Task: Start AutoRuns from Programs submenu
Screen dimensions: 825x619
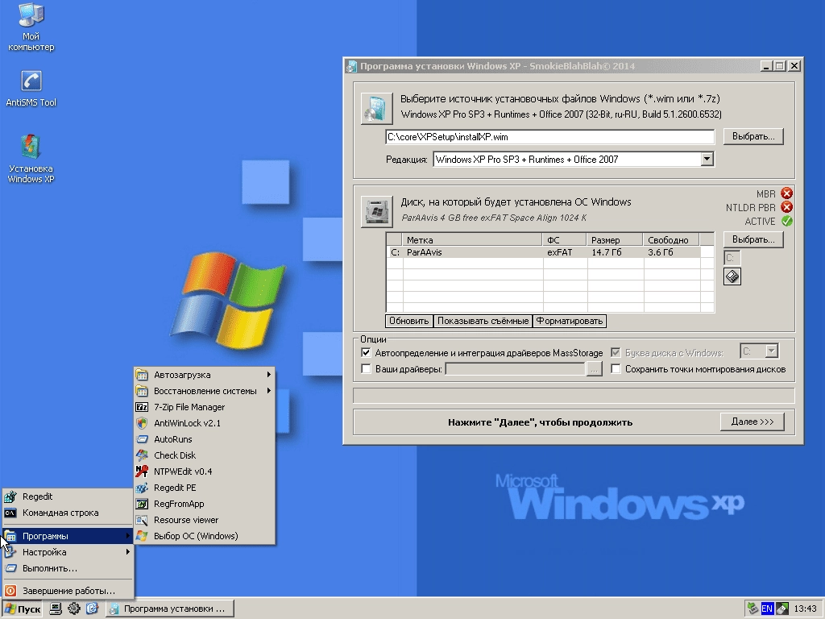Action: click(x=205, y=439)
